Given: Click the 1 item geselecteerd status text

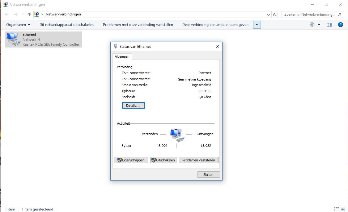Looking at the screenshot, I should pyautogui.click(x=37, y=209).
